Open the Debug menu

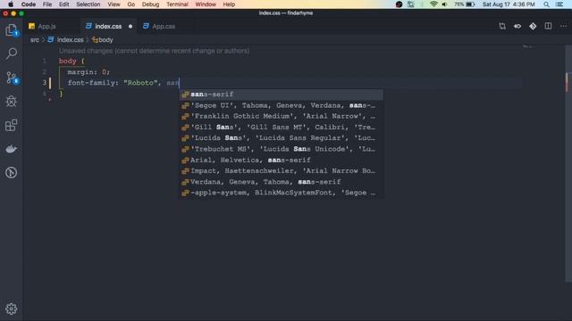150,4
